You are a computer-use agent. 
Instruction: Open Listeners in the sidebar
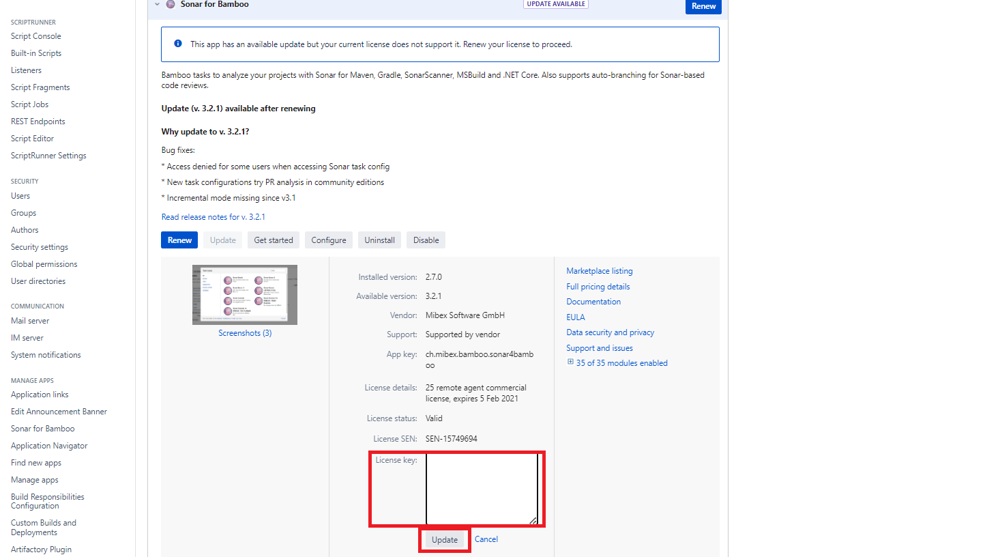[x=26, y=70]
